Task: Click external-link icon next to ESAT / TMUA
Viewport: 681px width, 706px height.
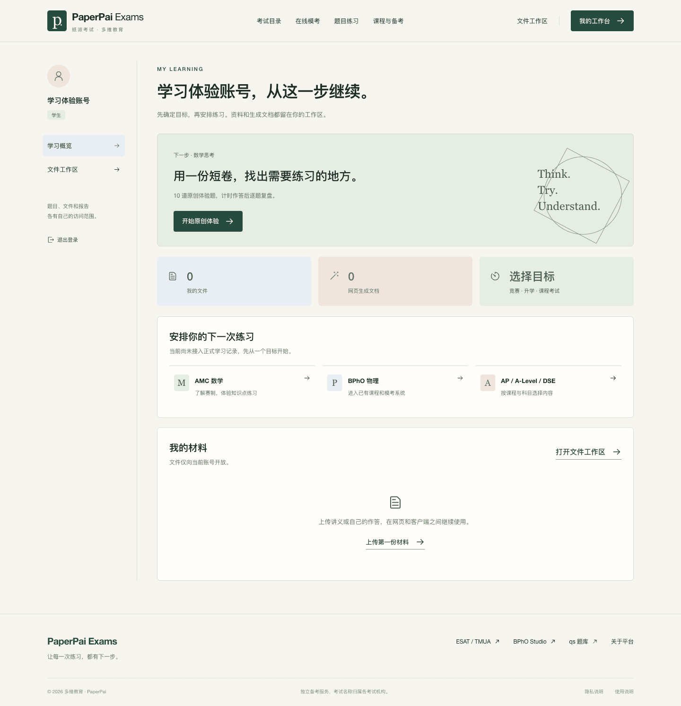Action: [497, 642]
